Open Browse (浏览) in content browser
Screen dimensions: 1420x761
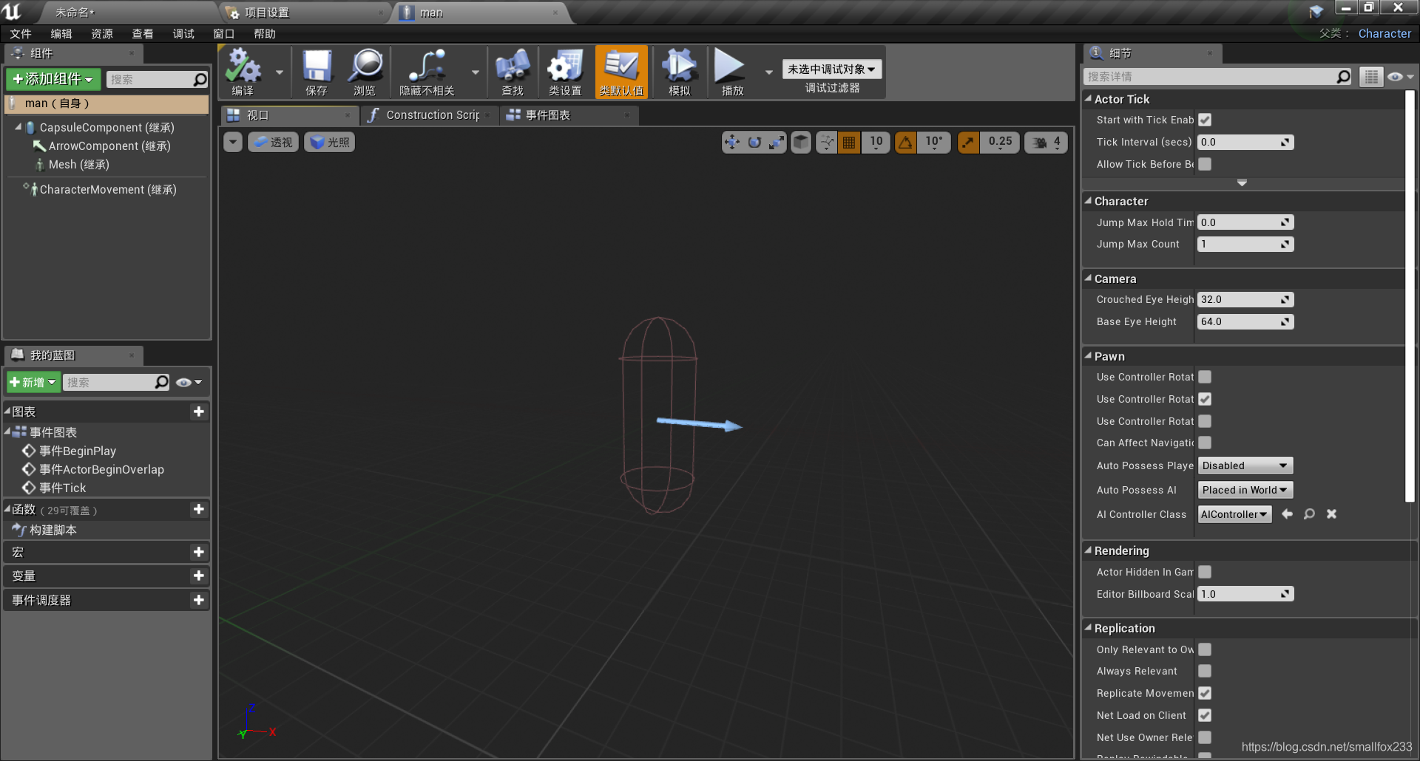pos(365,72)
